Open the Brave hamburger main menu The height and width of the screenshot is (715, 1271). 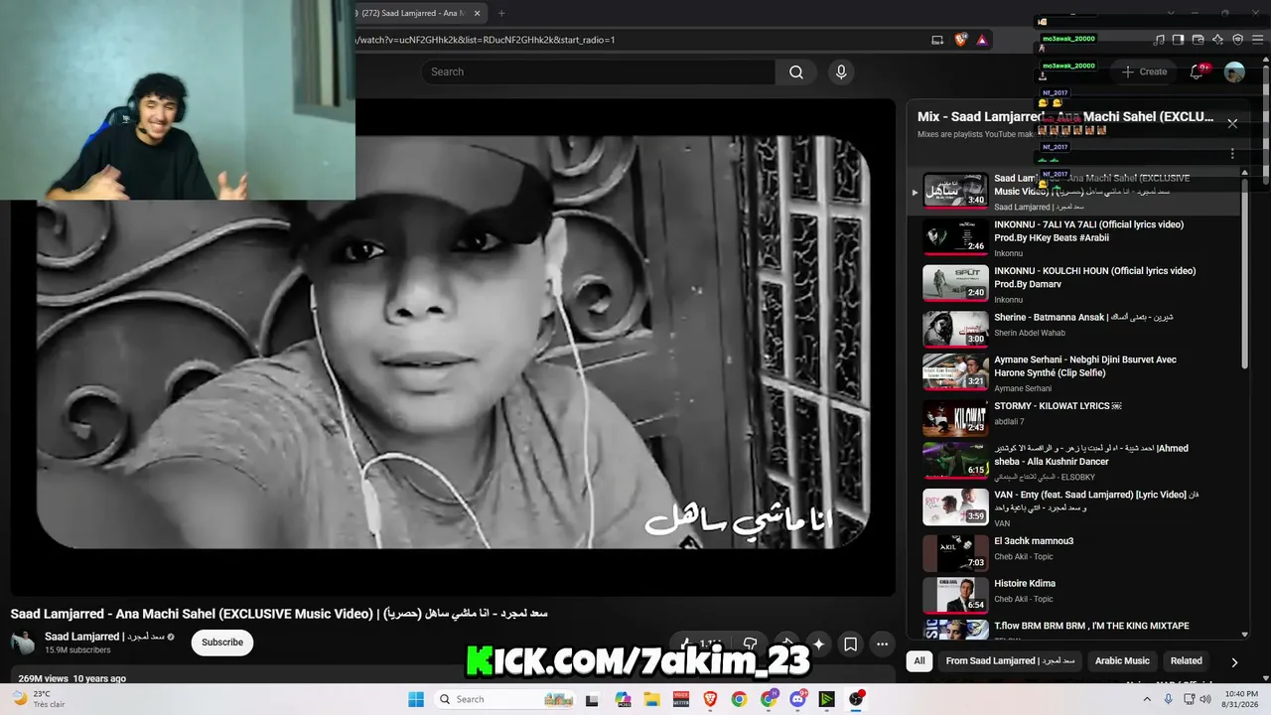pyautogui.click(x=1257, y=40)
